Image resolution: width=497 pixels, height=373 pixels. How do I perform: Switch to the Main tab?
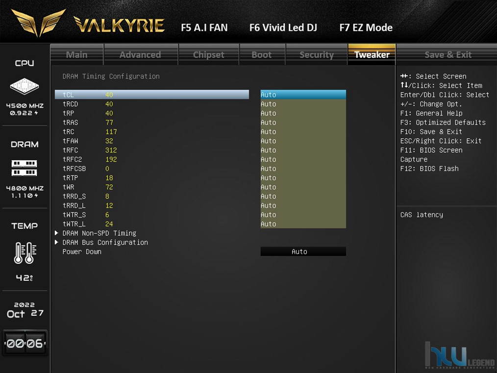tap(76, 54)
